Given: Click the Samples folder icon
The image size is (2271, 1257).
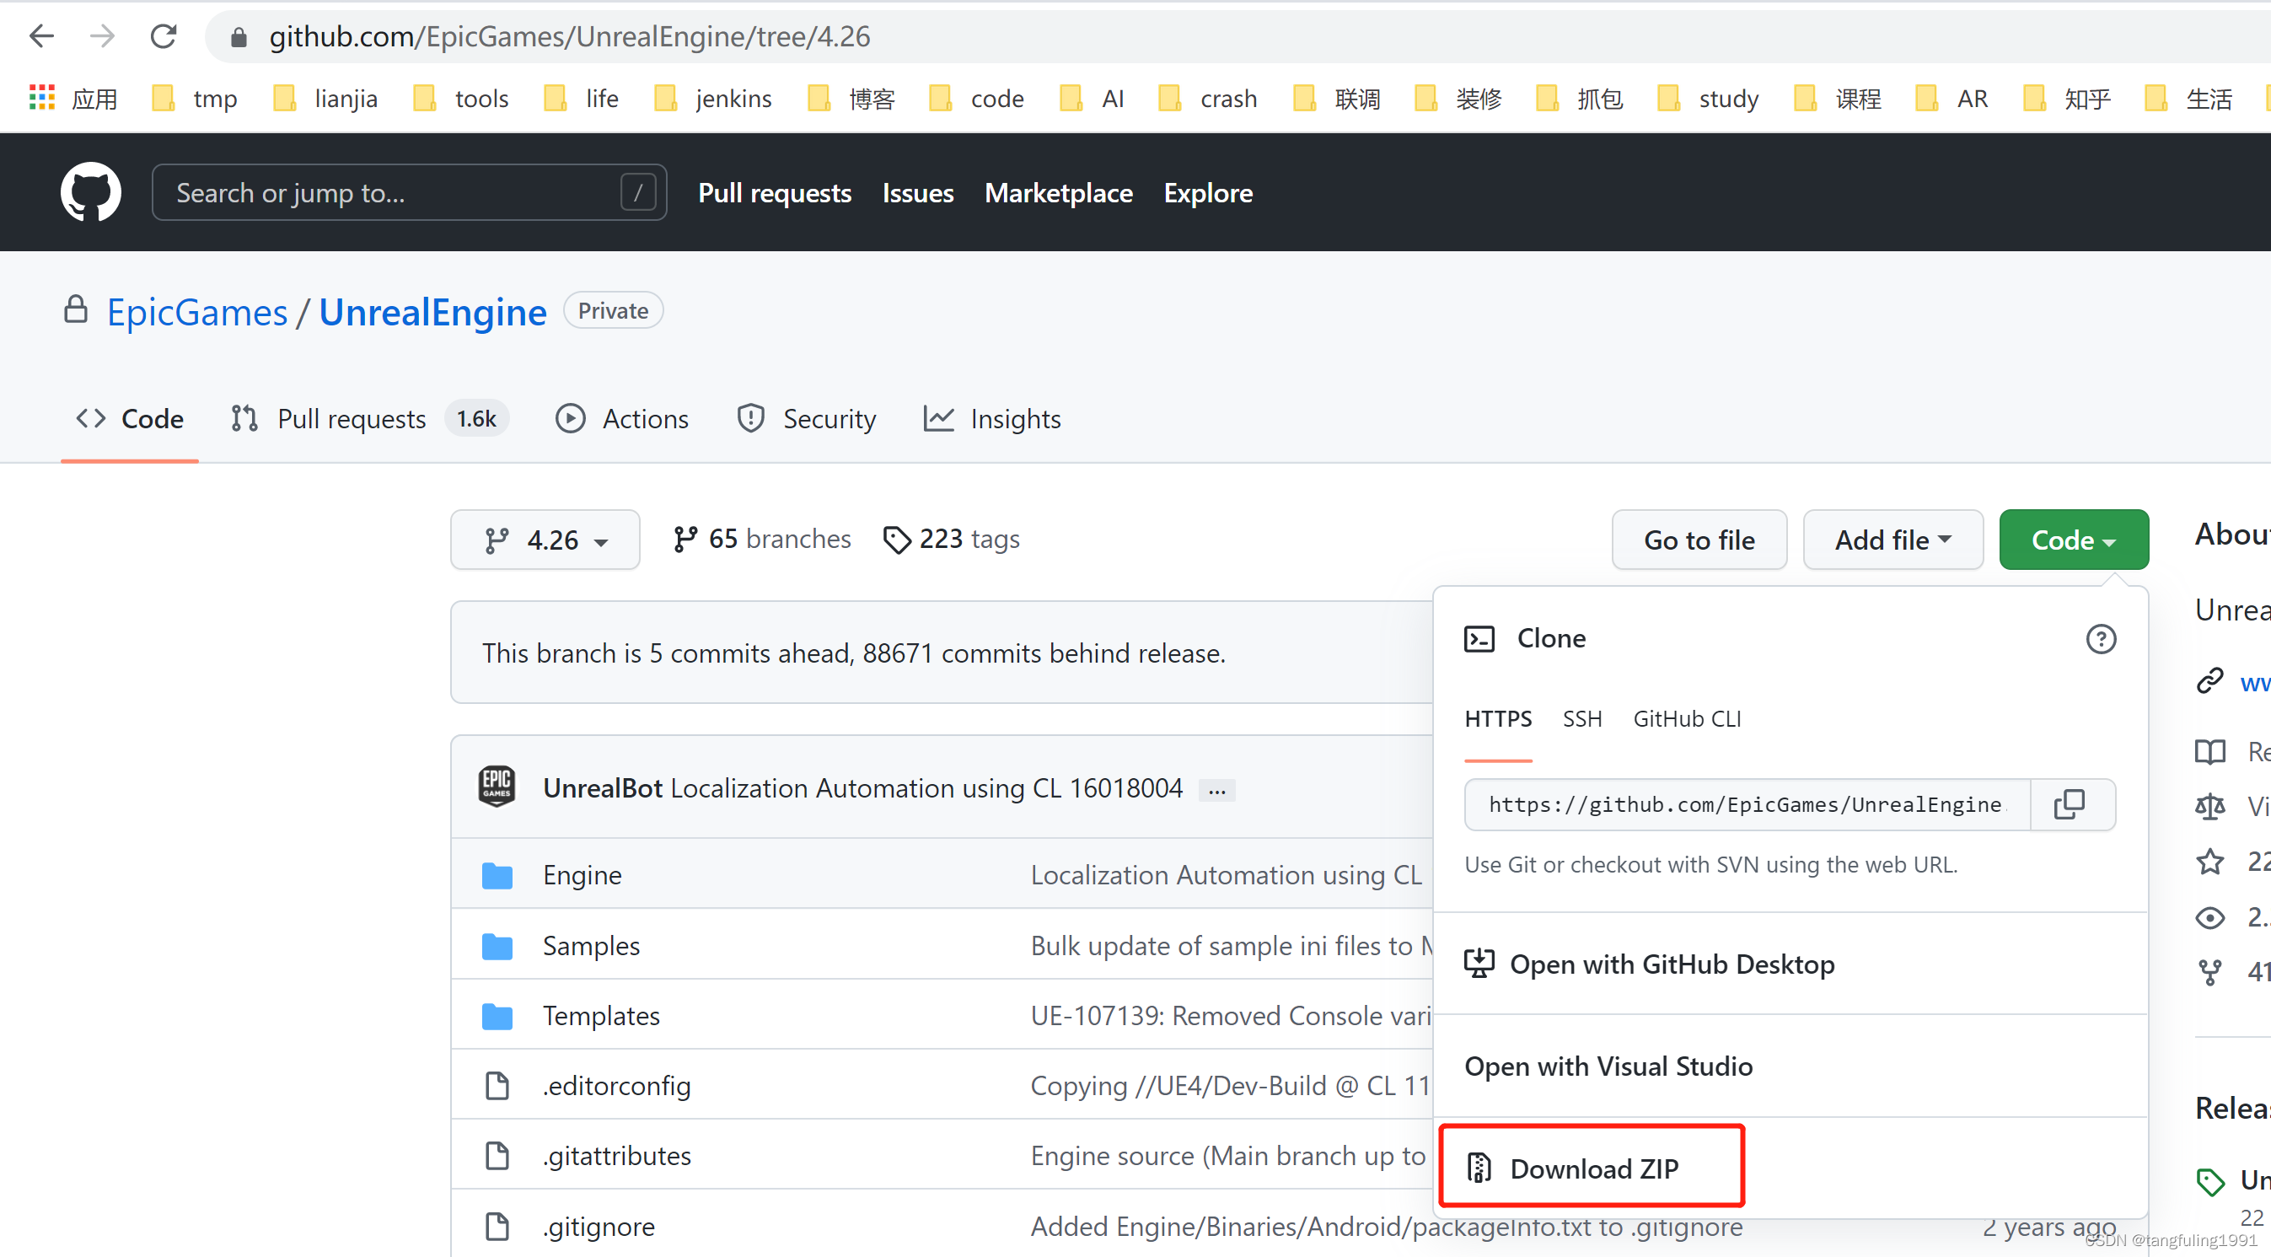Looking at the screenshot, I should 497,946.
